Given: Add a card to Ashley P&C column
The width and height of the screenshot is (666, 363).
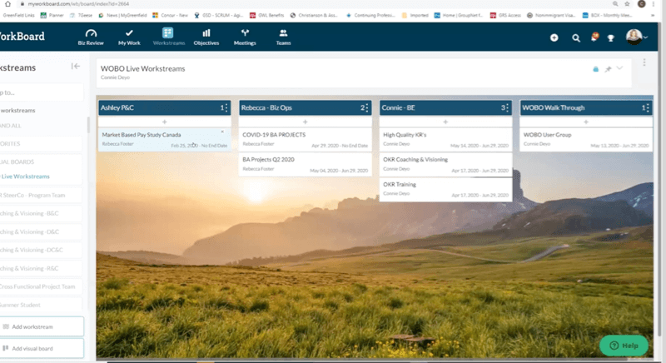Looking at the screenshot, I should 164,122.
